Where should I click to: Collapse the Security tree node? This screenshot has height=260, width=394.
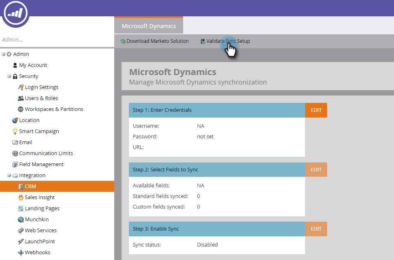[9, 76]
